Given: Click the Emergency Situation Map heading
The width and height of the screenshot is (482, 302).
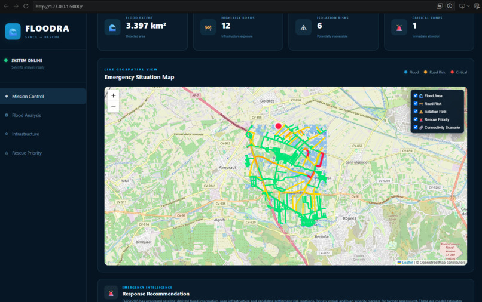Looking at the screenshot, I should point(139,77).
